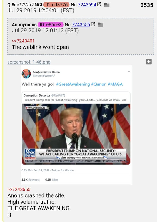This screenshot has height=222, width=157.
Task: Open external link icon beside No.7243655
Action: coord(93,24)
